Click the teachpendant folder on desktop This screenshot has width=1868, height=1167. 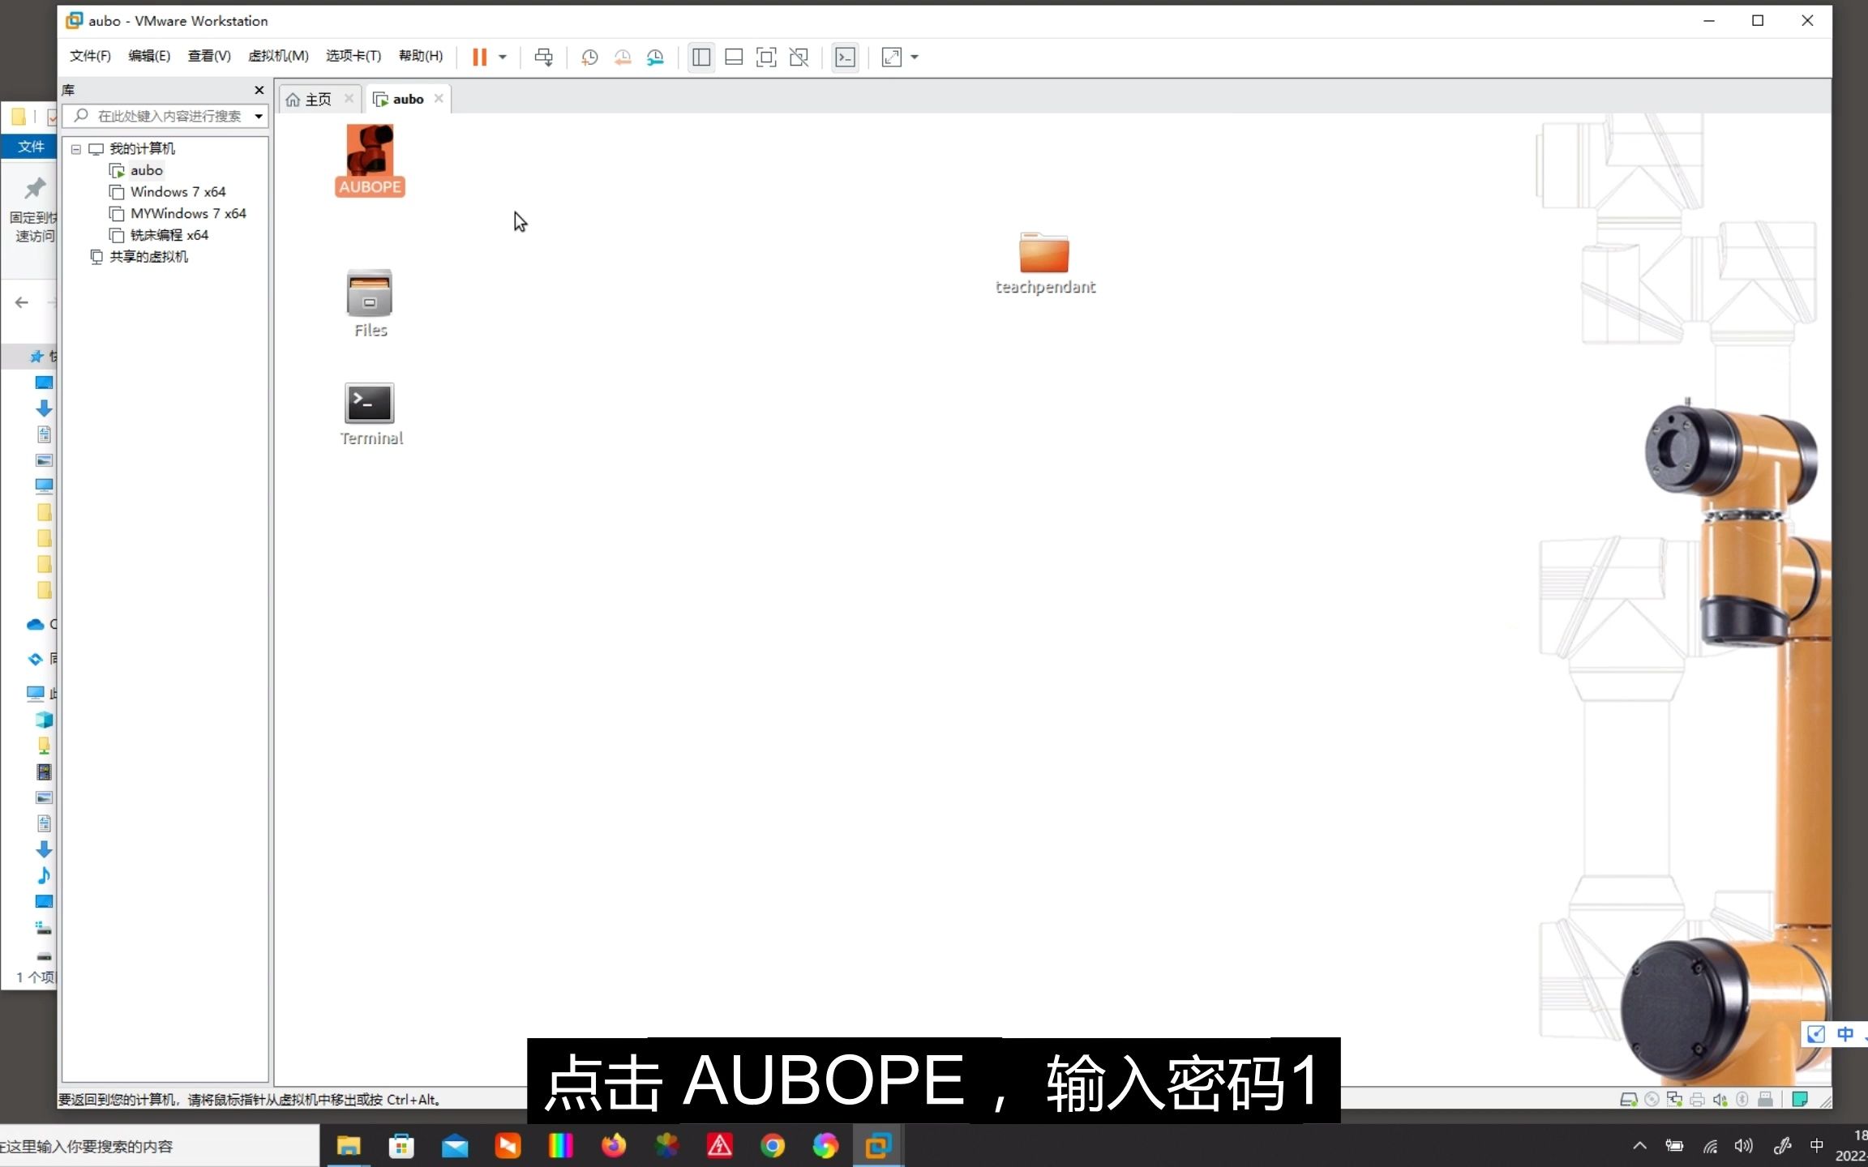(x=1045, y=263)
